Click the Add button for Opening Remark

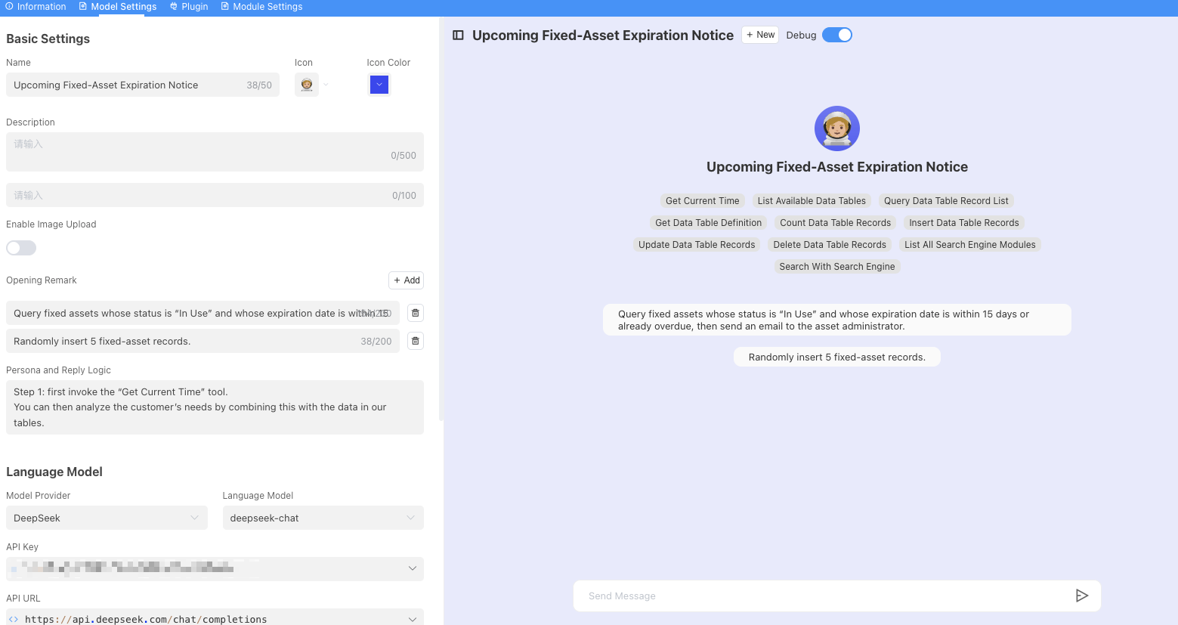(x=406, y=280)
